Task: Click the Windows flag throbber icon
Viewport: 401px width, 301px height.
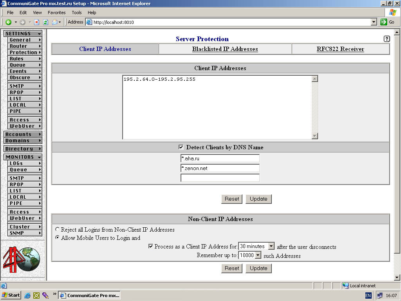Action: coord(392,13)
